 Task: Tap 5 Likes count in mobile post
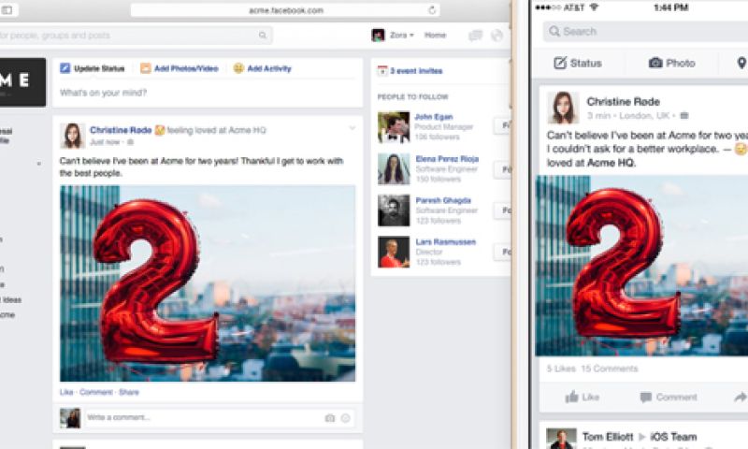coord(560,369)
